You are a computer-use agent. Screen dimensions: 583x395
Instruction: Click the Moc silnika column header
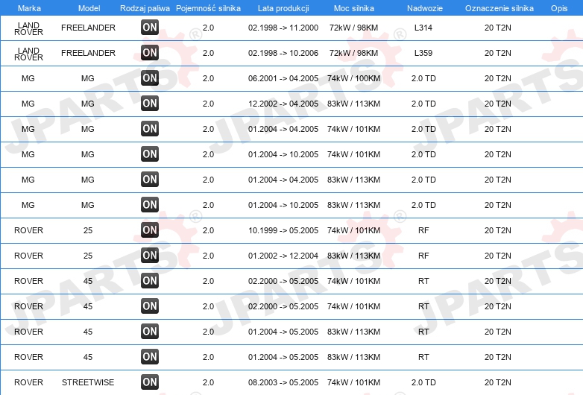pyautogui.click(x=354, y=8)
